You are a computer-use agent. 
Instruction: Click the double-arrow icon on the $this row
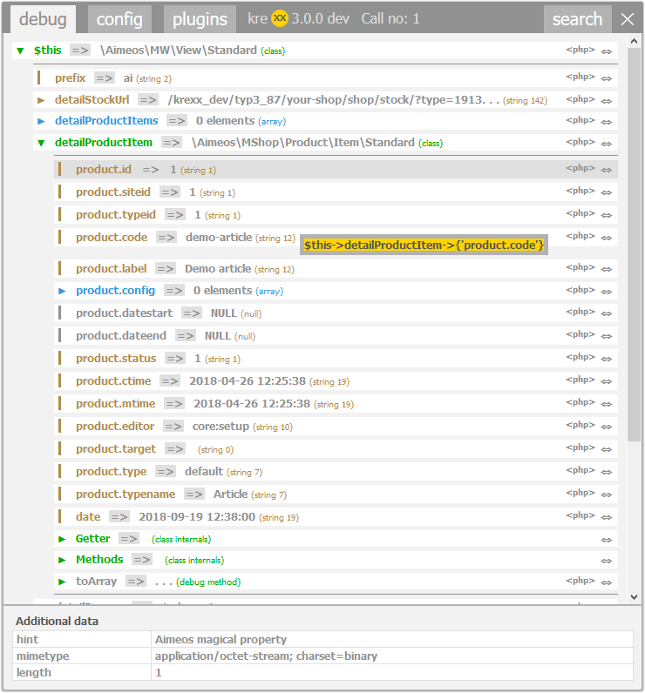(607, 51)
